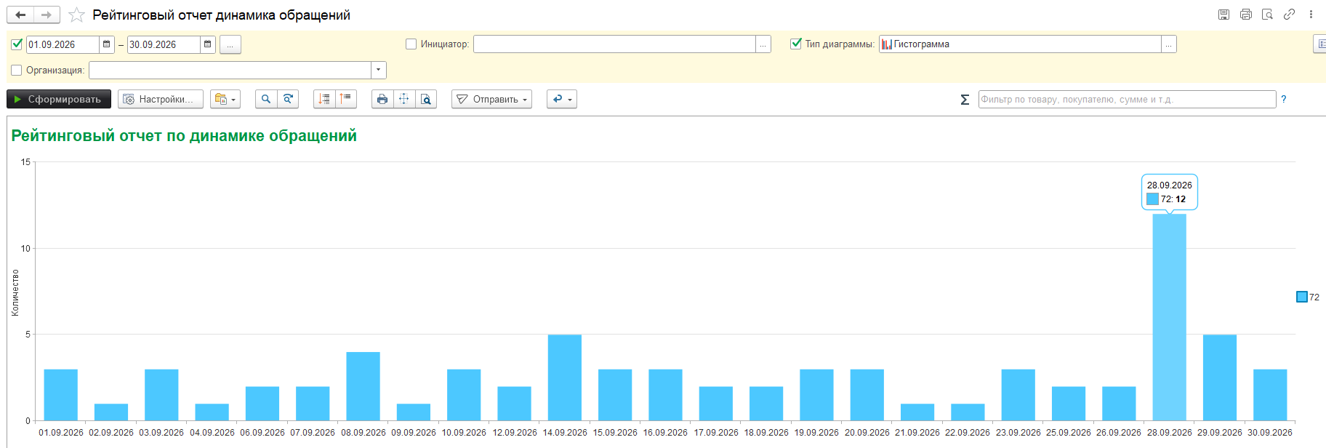Screen dimensions: 1326x448
Task: Click legend color swatch for series 72
Action: (x=1302, y=297)
